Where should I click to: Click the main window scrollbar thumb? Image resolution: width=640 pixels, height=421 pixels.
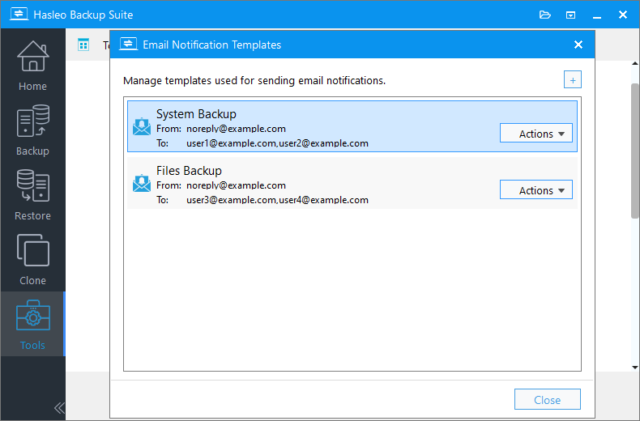635,151
